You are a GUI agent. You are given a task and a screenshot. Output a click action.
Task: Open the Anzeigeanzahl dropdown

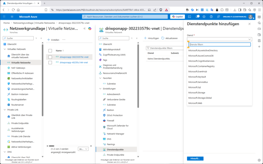coord(83,149)
